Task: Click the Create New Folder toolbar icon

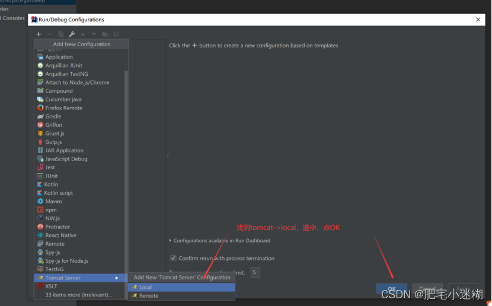Action: click(105, 34)
